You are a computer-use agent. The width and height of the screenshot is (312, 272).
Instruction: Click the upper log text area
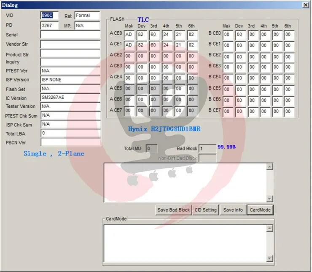tap(185, 182)
